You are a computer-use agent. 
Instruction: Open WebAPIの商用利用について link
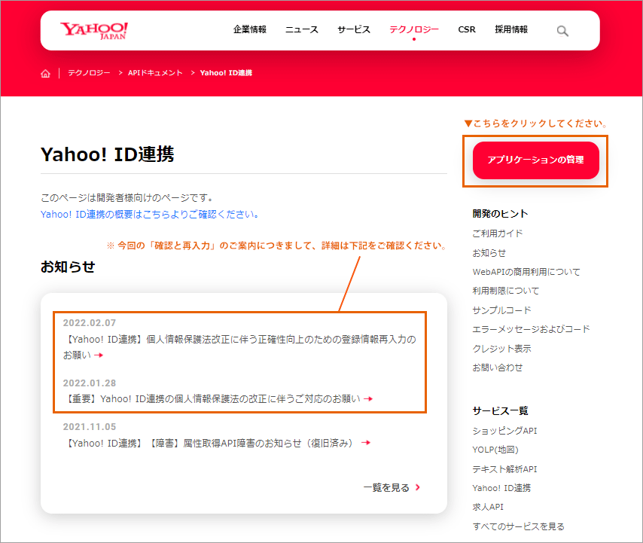pos(526,272)
